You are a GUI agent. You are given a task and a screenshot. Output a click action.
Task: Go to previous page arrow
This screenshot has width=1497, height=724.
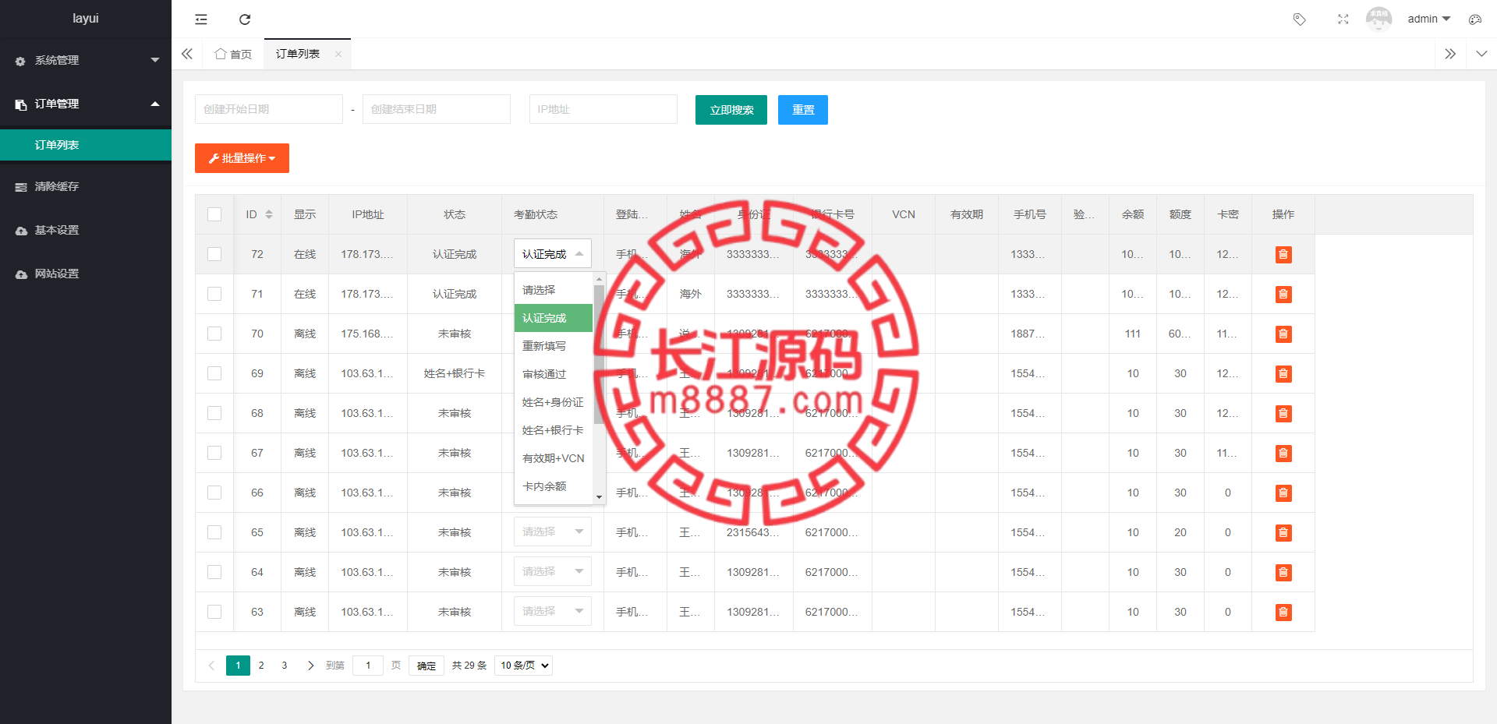(211, 666)
